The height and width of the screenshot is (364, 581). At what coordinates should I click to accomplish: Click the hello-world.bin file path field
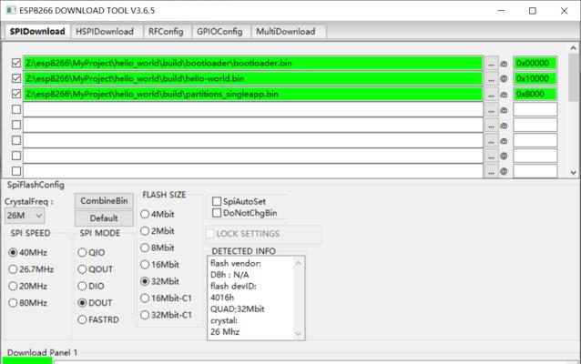(x=253, y=78)
